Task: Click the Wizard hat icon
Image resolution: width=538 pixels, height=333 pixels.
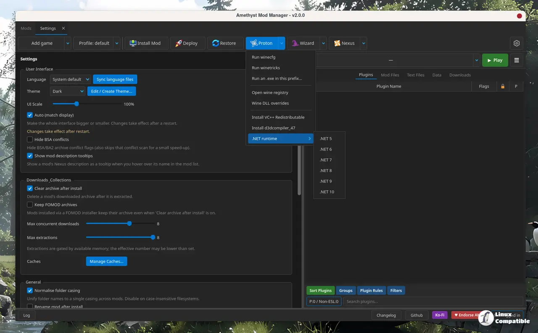Action: [295, 43]
